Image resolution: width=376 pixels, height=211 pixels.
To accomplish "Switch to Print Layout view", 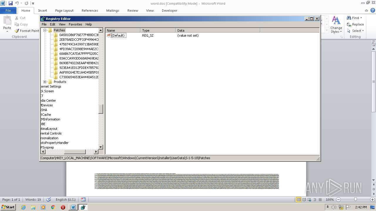I will pyautogui.click(x=298, y=200).
